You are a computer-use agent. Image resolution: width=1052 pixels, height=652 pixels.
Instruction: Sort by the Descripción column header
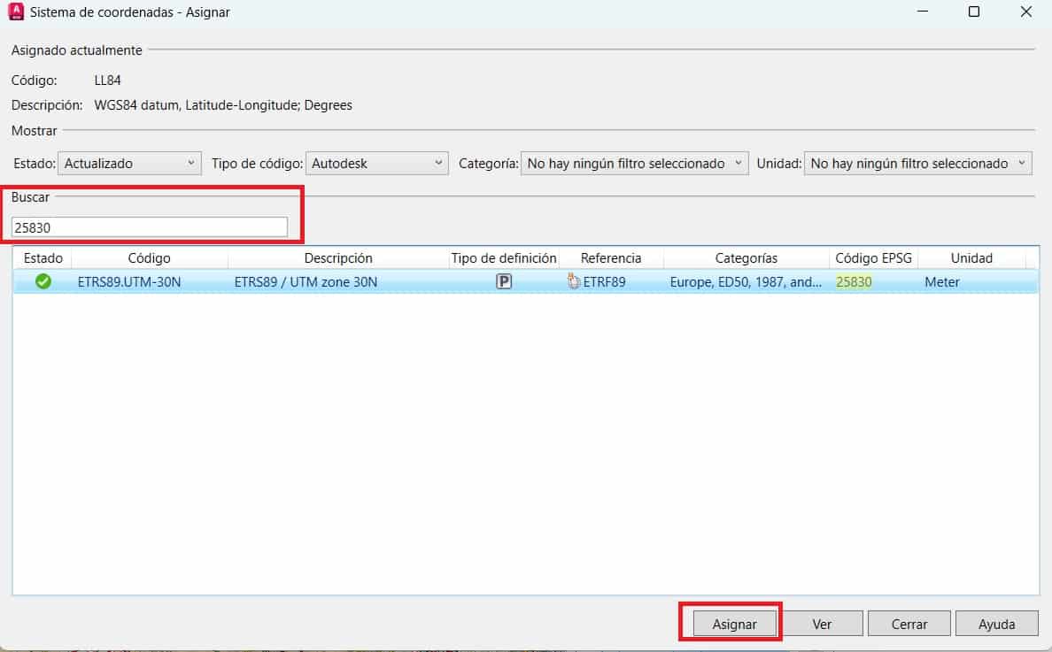click(338, 258)
